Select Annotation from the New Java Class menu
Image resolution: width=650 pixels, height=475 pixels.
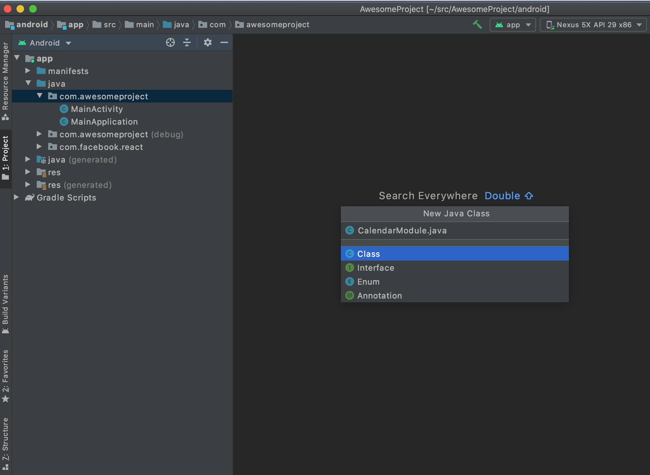[x=379, y=296]
